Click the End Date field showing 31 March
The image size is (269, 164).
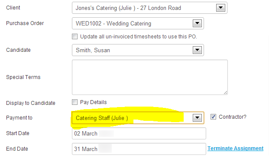click(139, 149)
